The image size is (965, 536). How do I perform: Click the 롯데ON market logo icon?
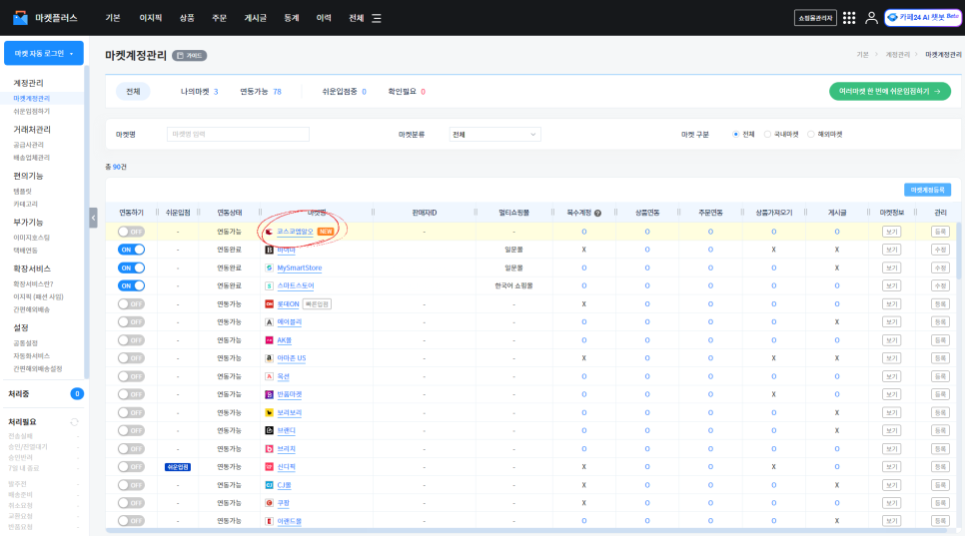[x=269, y=304]
